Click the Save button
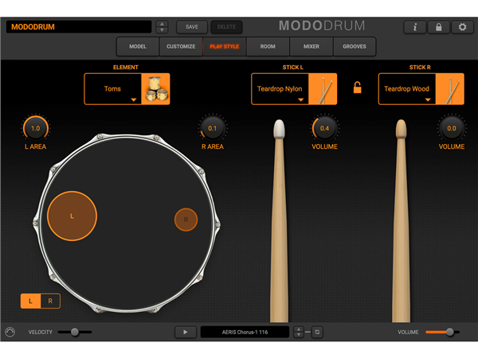478x358 pixels. [192, 27]
